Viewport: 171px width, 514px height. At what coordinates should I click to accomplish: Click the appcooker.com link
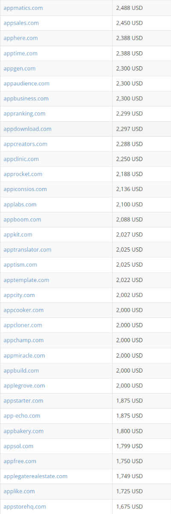pos(23,310)
